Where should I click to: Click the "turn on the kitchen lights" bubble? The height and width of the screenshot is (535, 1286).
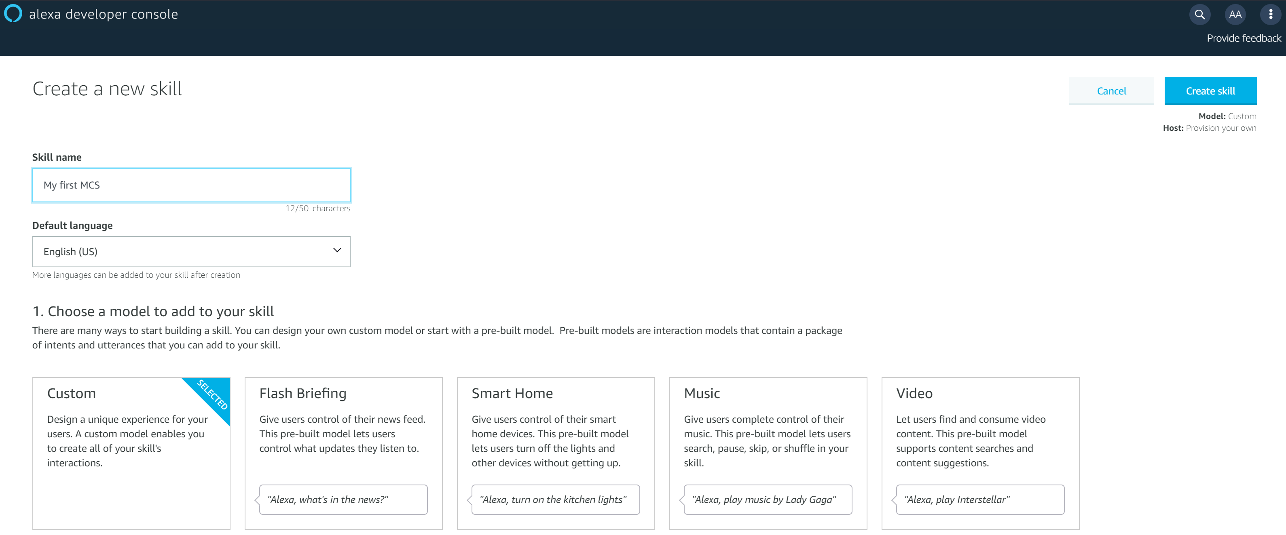(x=555, y=499)
